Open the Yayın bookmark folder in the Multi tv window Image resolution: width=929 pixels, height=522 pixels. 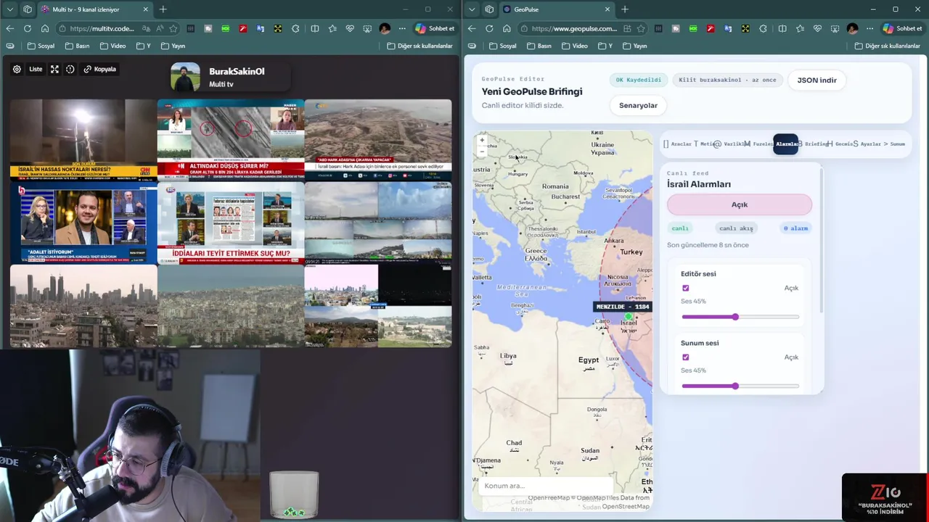173,46
